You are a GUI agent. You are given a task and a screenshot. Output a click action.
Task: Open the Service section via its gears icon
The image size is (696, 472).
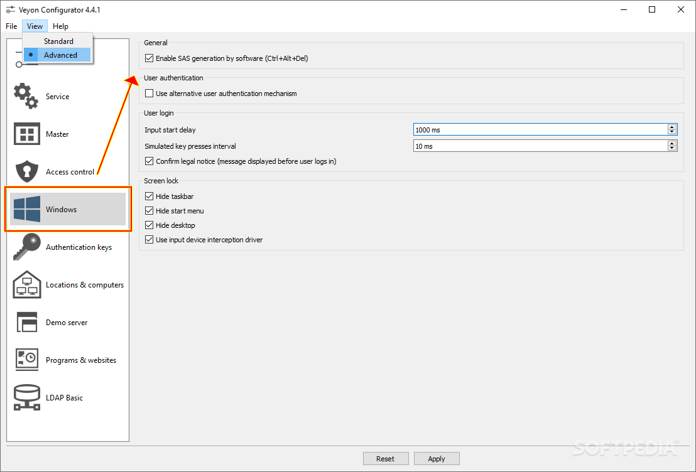(x=26, y=96)
